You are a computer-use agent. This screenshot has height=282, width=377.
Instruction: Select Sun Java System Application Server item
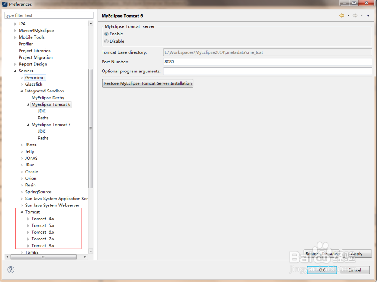[x=56, y=199]
